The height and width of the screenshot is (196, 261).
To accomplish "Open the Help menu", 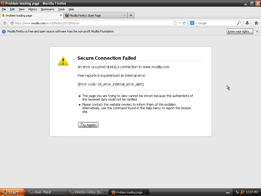I will pos(71,9).
